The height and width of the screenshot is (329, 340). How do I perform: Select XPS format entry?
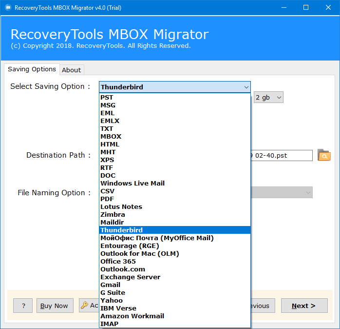pyautogui.click(x=175, y=160)
